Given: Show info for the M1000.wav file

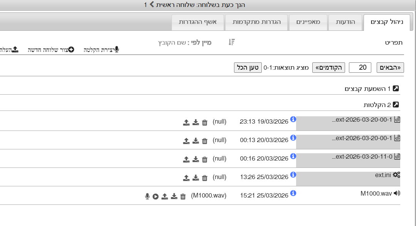Looking at the screenshot, I should (x=293, y=193).
